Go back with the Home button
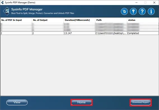The height and width of the screenshot is (110, 159). pyautogui.click(x=81, y=102)
